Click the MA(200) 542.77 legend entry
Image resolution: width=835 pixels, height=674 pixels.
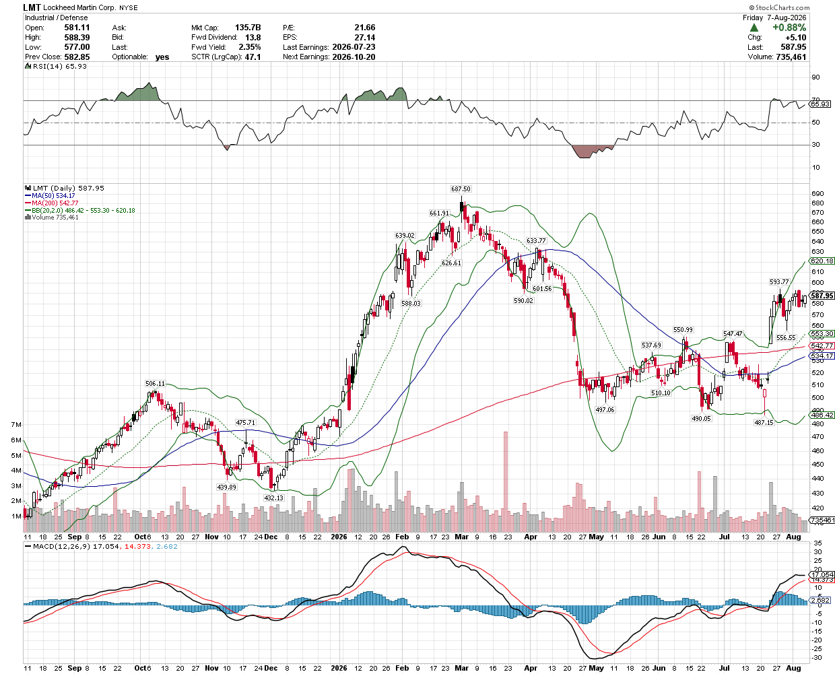(52, 203)
